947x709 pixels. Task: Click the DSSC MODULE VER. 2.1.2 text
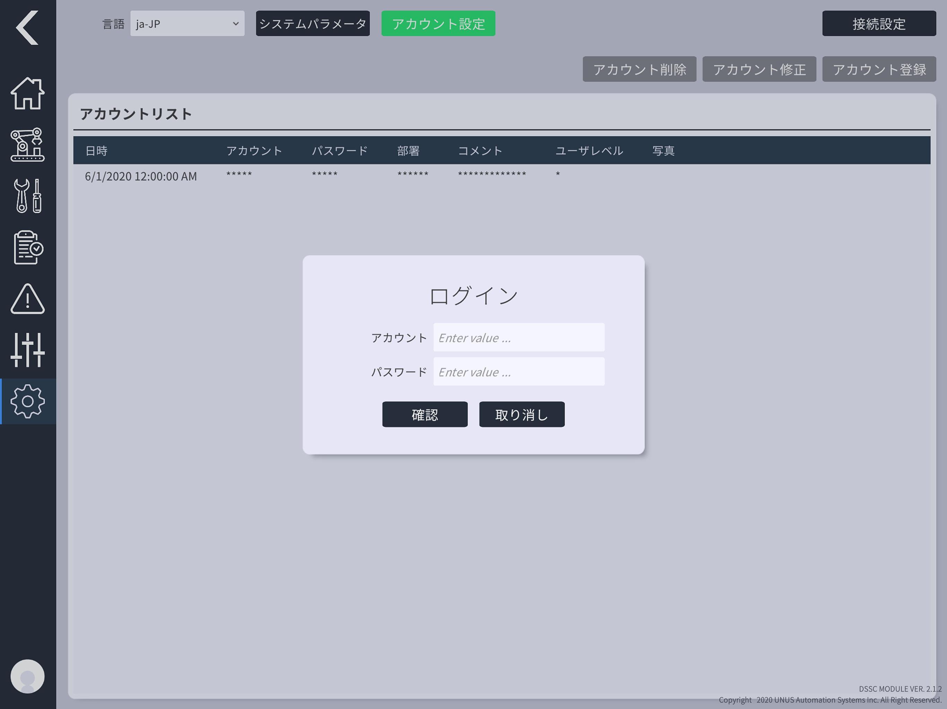pos(900,689)
